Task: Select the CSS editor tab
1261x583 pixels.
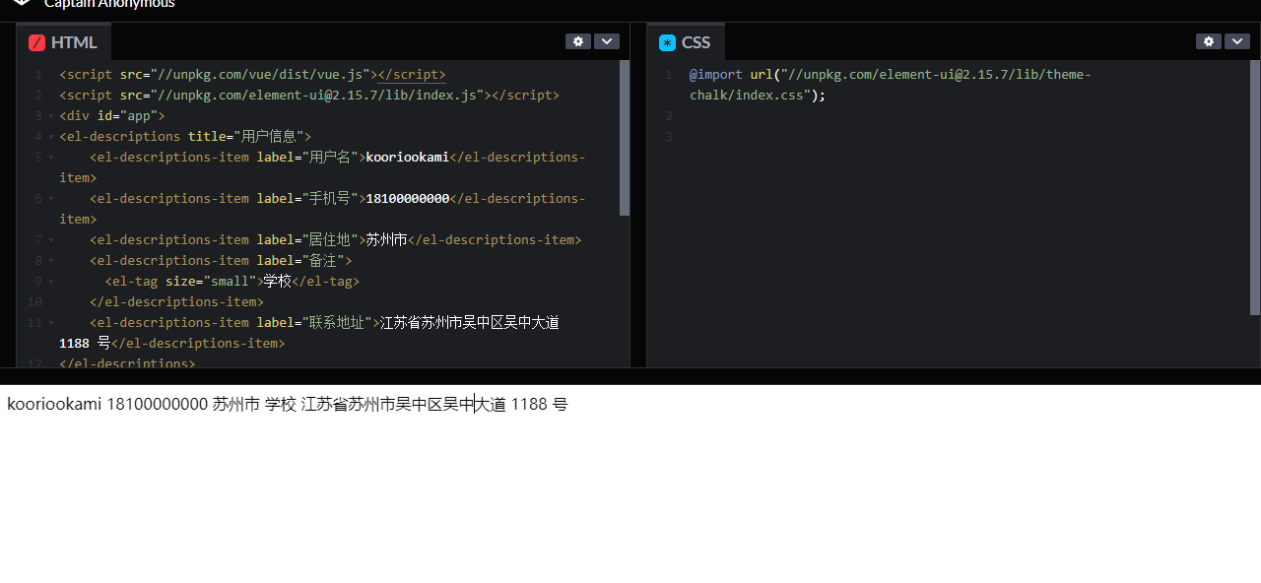Action: tap(686, 42)
